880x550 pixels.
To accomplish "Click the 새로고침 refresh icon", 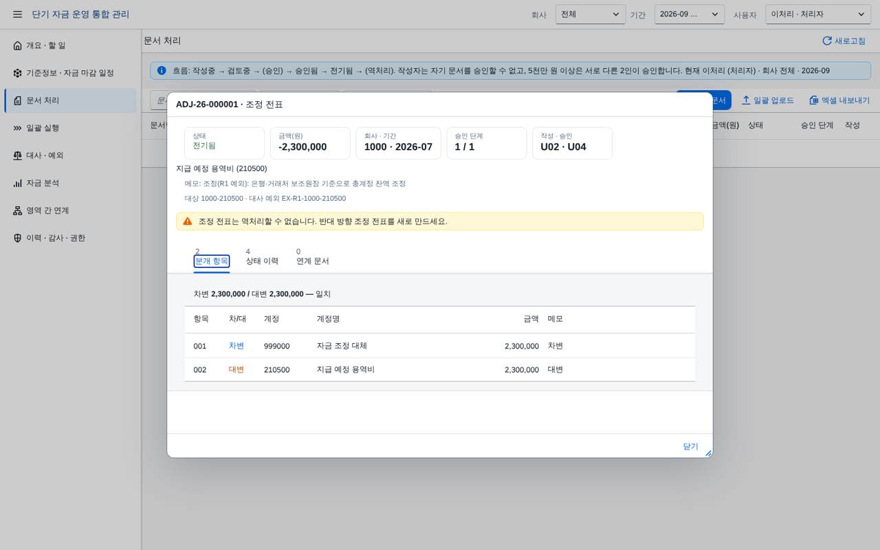I will click(827, 41).
